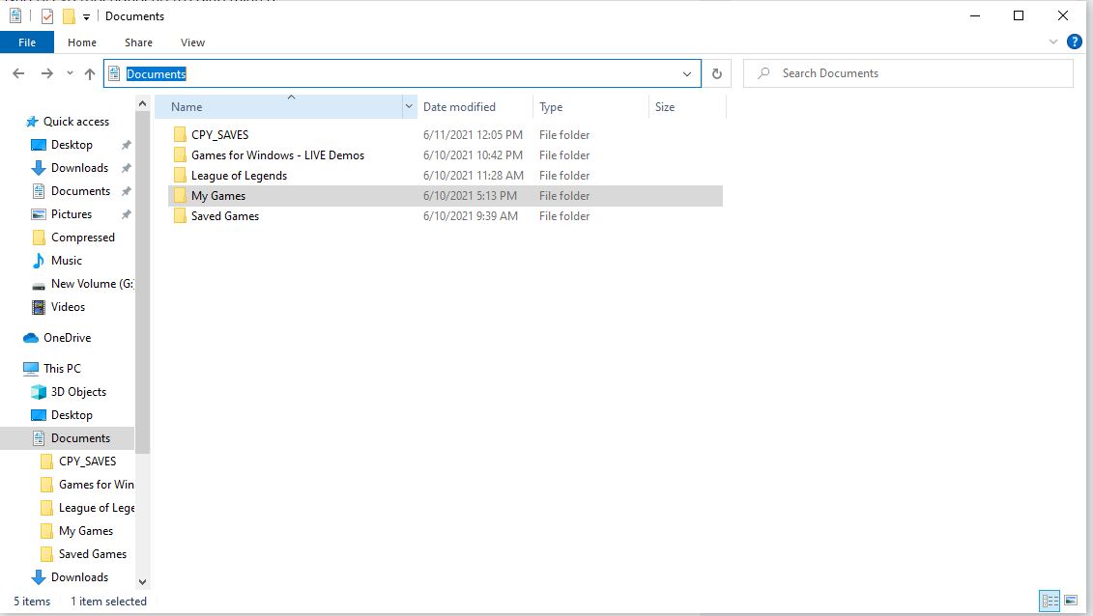Click the New Folder quick access icon
1093x616 pixels.
68,16
